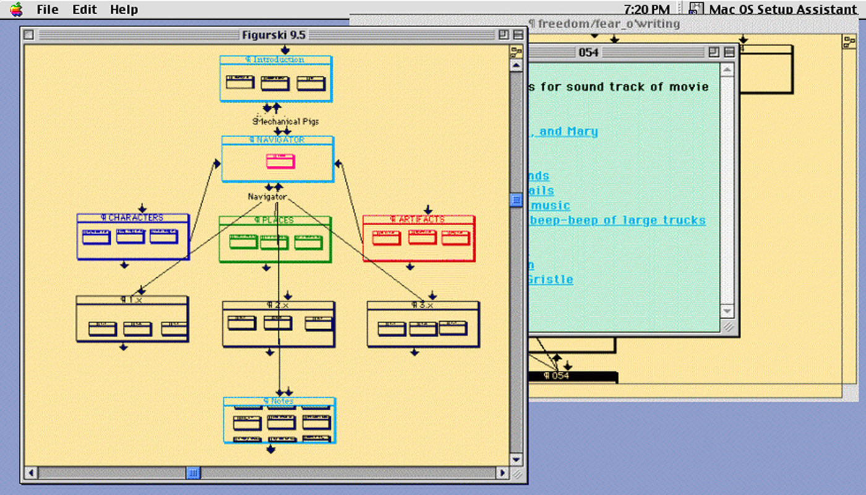Click the down scroll arrow in 054 window

727,311
